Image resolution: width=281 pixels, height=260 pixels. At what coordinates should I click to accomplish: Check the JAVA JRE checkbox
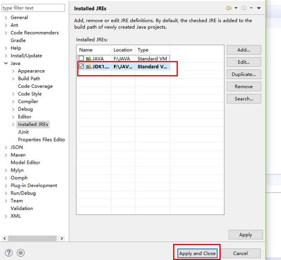(81, 58)
